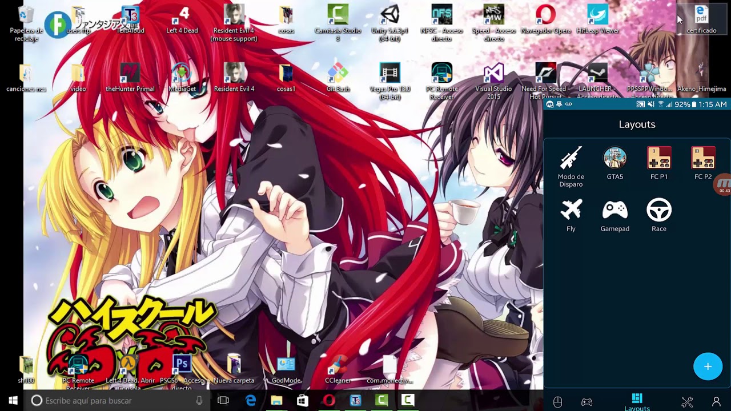Select the Gamepad layout
This screenshot has width=731, height=411.
pyautogui.click(x=615, y=215)
